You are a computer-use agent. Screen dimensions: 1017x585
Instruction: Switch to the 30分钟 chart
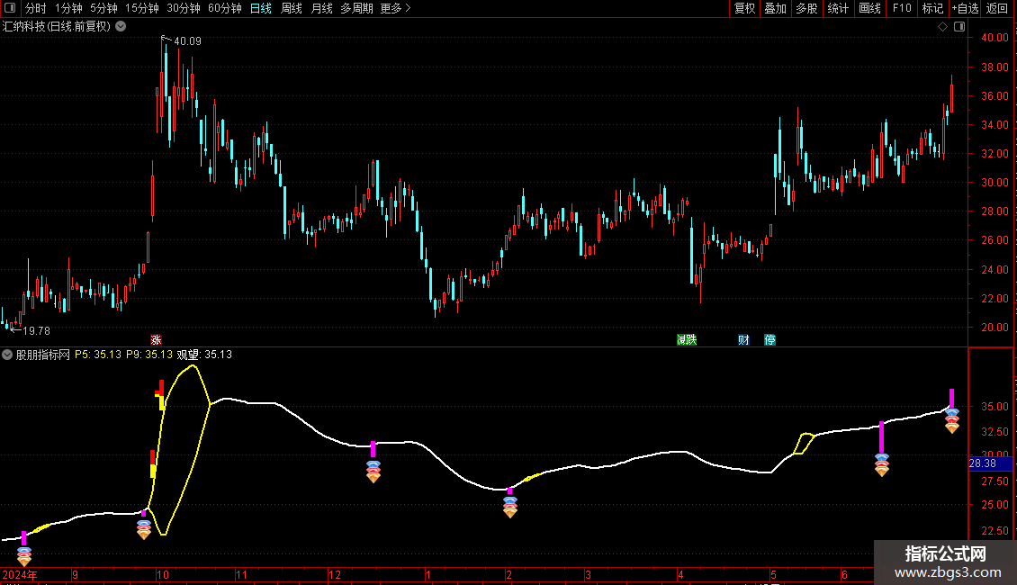pyautogui.click(x=184, y=8)
